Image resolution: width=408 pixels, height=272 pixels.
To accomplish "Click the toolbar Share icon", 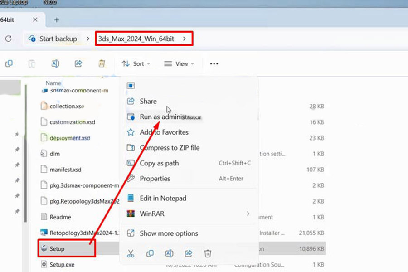I will click(78, 63).
